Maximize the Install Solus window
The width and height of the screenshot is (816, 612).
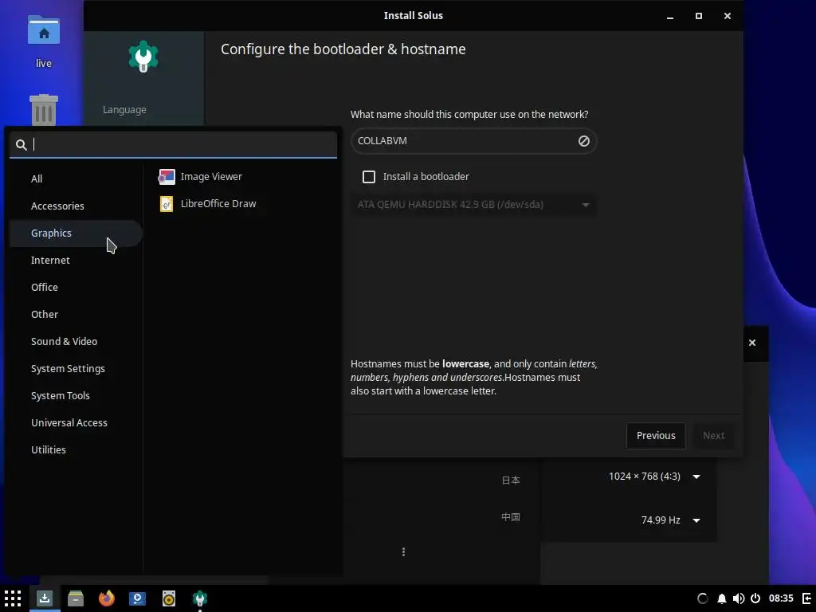pos(699,16)
